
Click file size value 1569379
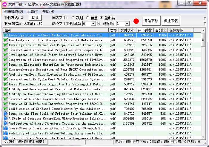tap(128, 60)
